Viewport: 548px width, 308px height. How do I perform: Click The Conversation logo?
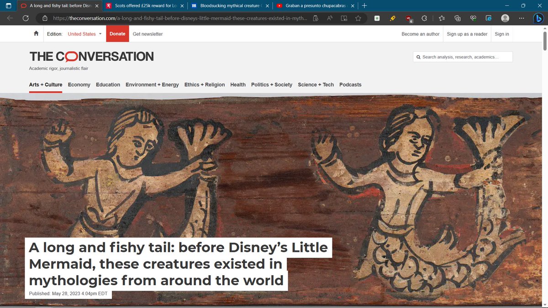point(91,57)
